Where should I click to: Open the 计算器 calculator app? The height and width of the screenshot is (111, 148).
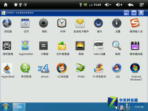[44, 46]
